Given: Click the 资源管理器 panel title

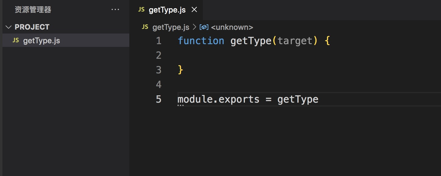Looking at the screenshot, I should (x=33, y=10).
